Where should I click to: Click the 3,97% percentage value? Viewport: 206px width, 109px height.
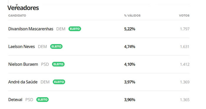130,82
